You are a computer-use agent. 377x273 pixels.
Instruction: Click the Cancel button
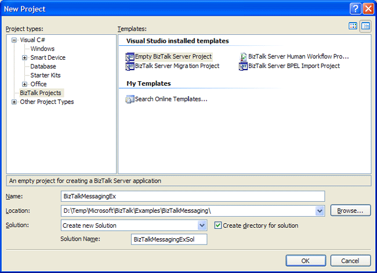pos(350,261)
